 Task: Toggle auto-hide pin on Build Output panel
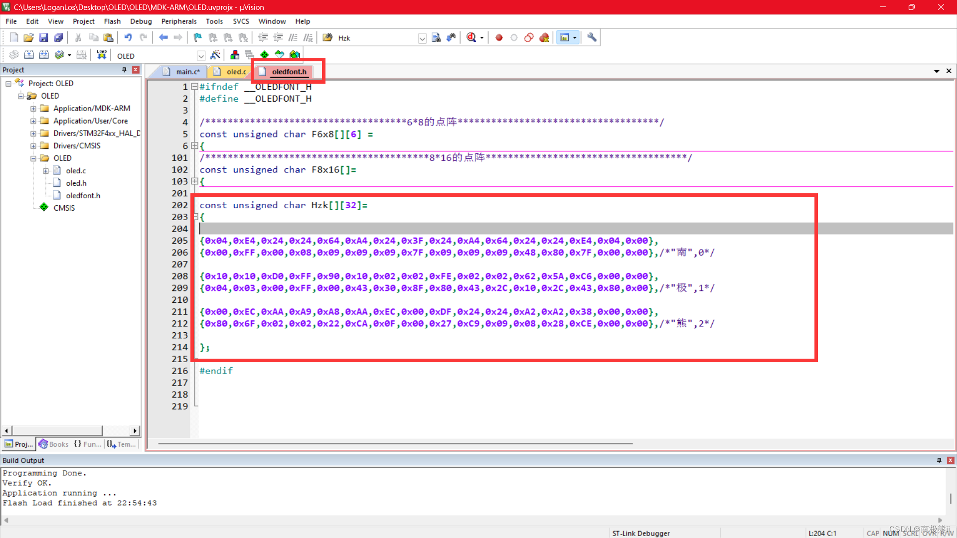tap(939, 460)
